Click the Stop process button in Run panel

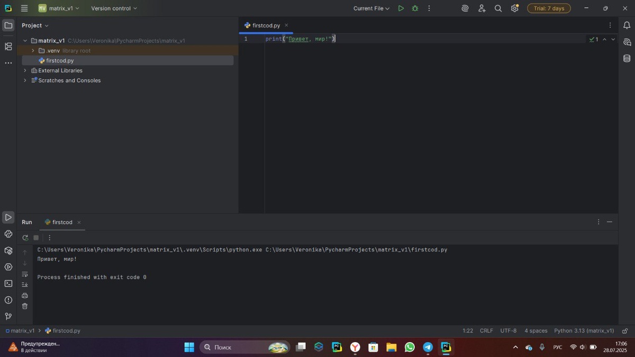tap(36, 238)
